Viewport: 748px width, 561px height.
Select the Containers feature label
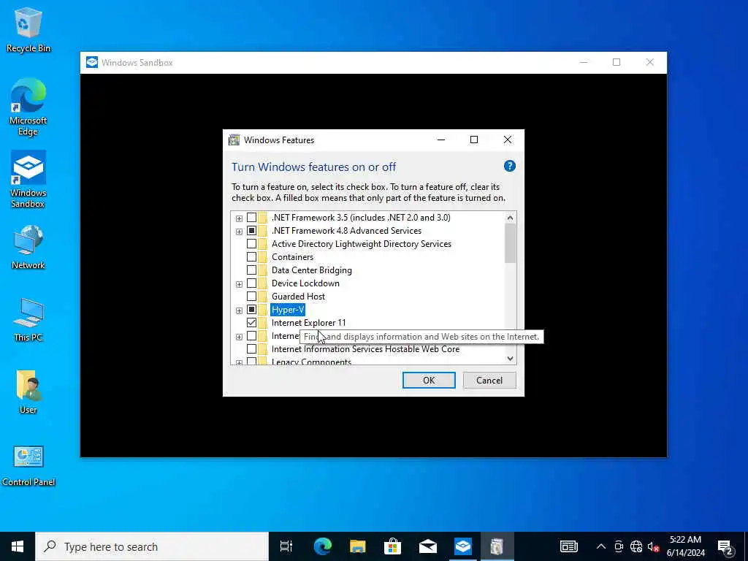click(x=292, y=257)
